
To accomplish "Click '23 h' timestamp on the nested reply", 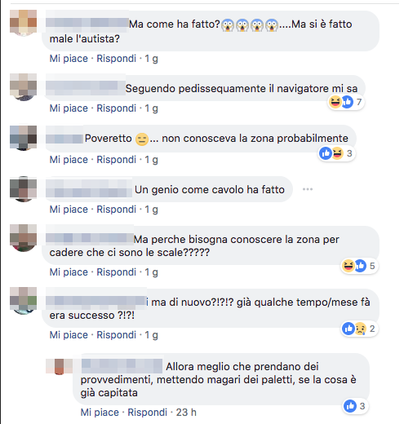I will point(186,413).
